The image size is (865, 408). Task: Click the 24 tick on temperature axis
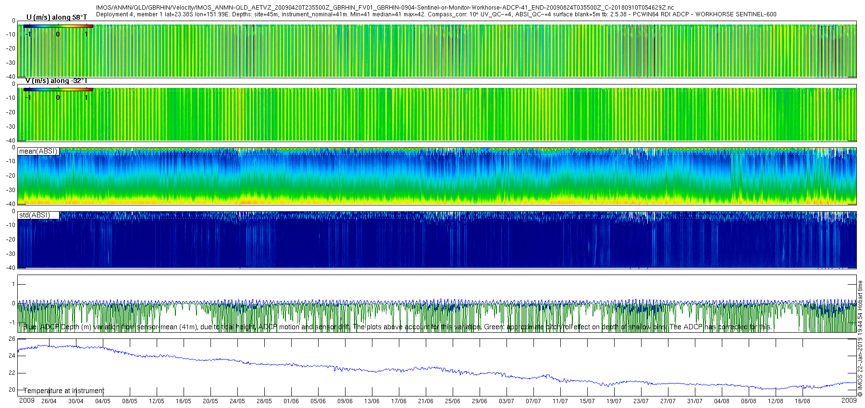pos(12,356)
